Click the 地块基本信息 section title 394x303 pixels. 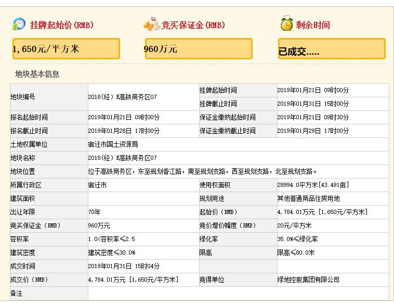[37, 74]
